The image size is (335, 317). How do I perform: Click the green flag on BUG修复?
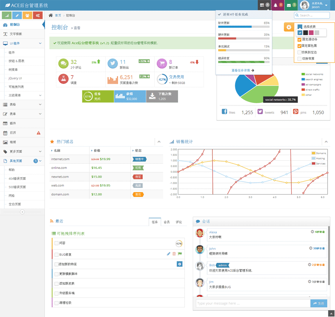180,254
